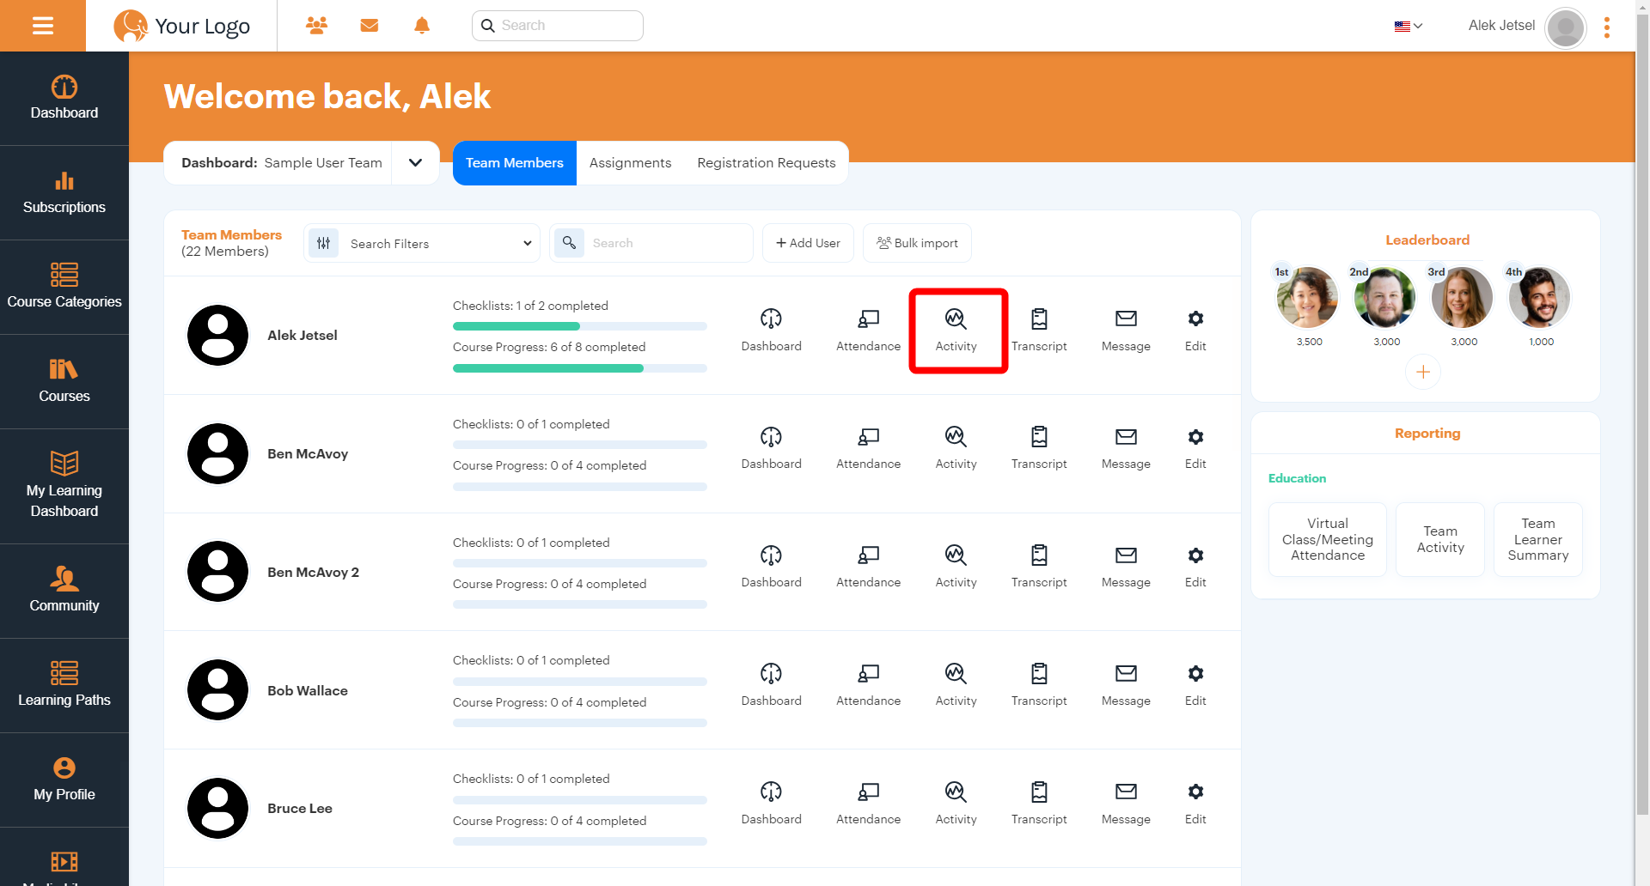Click 4th place leaderboard photo
Viewport: 1650px width, 886px height.
coord(1540,298)
